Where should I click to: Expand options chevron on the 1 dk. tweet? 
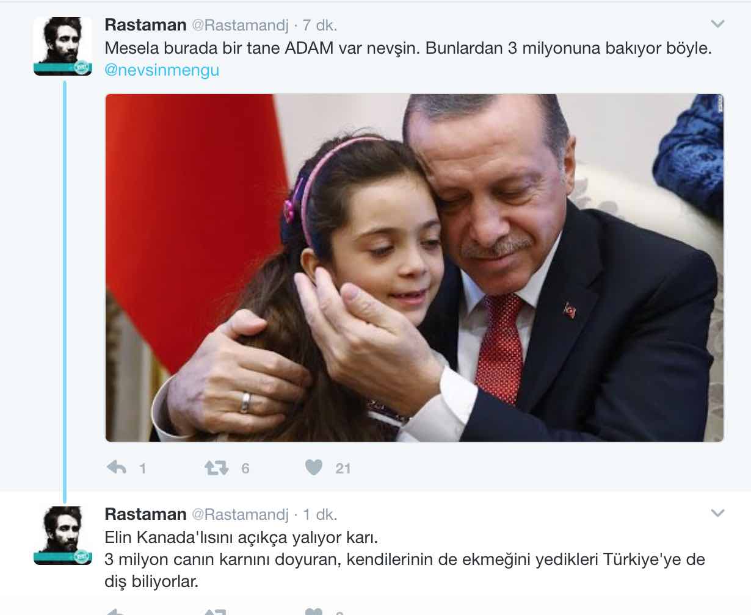click(718, 513)
